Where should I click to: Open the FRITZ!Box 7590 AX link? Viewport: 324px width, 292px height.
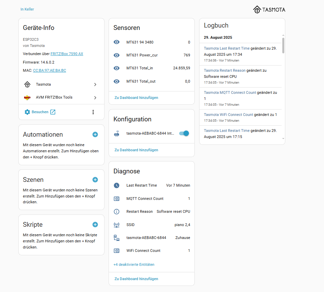(67, 54)
